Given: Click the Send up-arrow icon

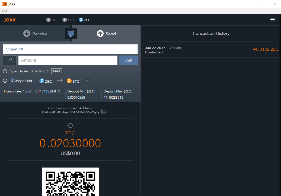Looking at the screenshot, I should (100, 34).
